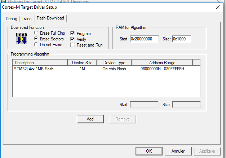
Task: Click the 1M device size cell
Action: tap(82, 69)
